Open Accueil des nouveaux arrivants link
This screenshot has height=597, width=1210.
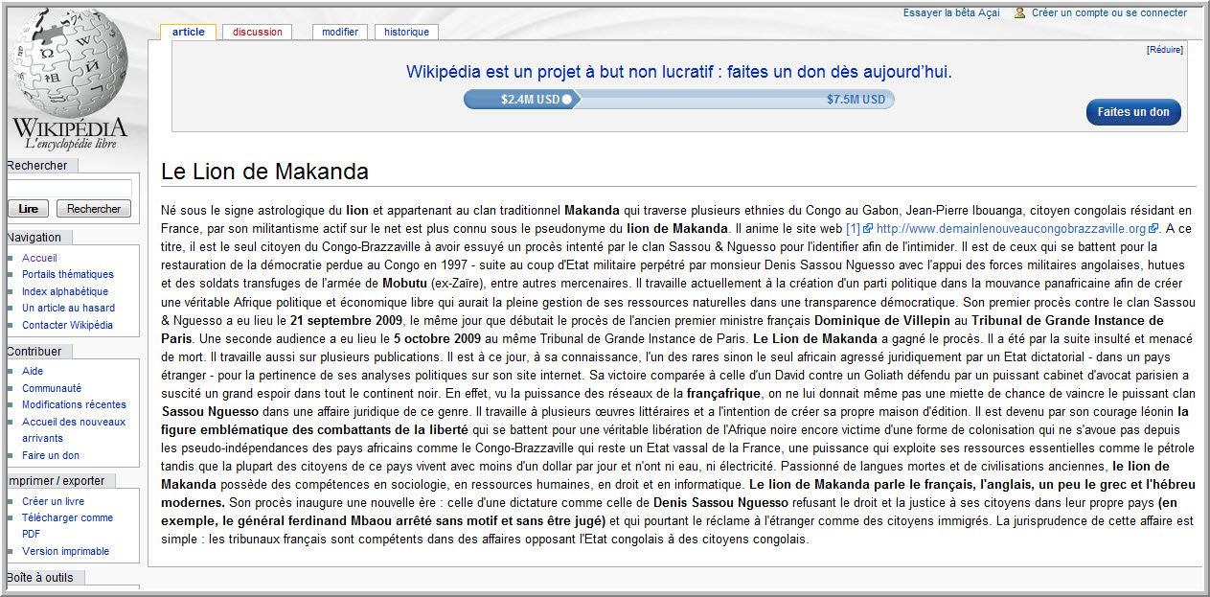74,429
